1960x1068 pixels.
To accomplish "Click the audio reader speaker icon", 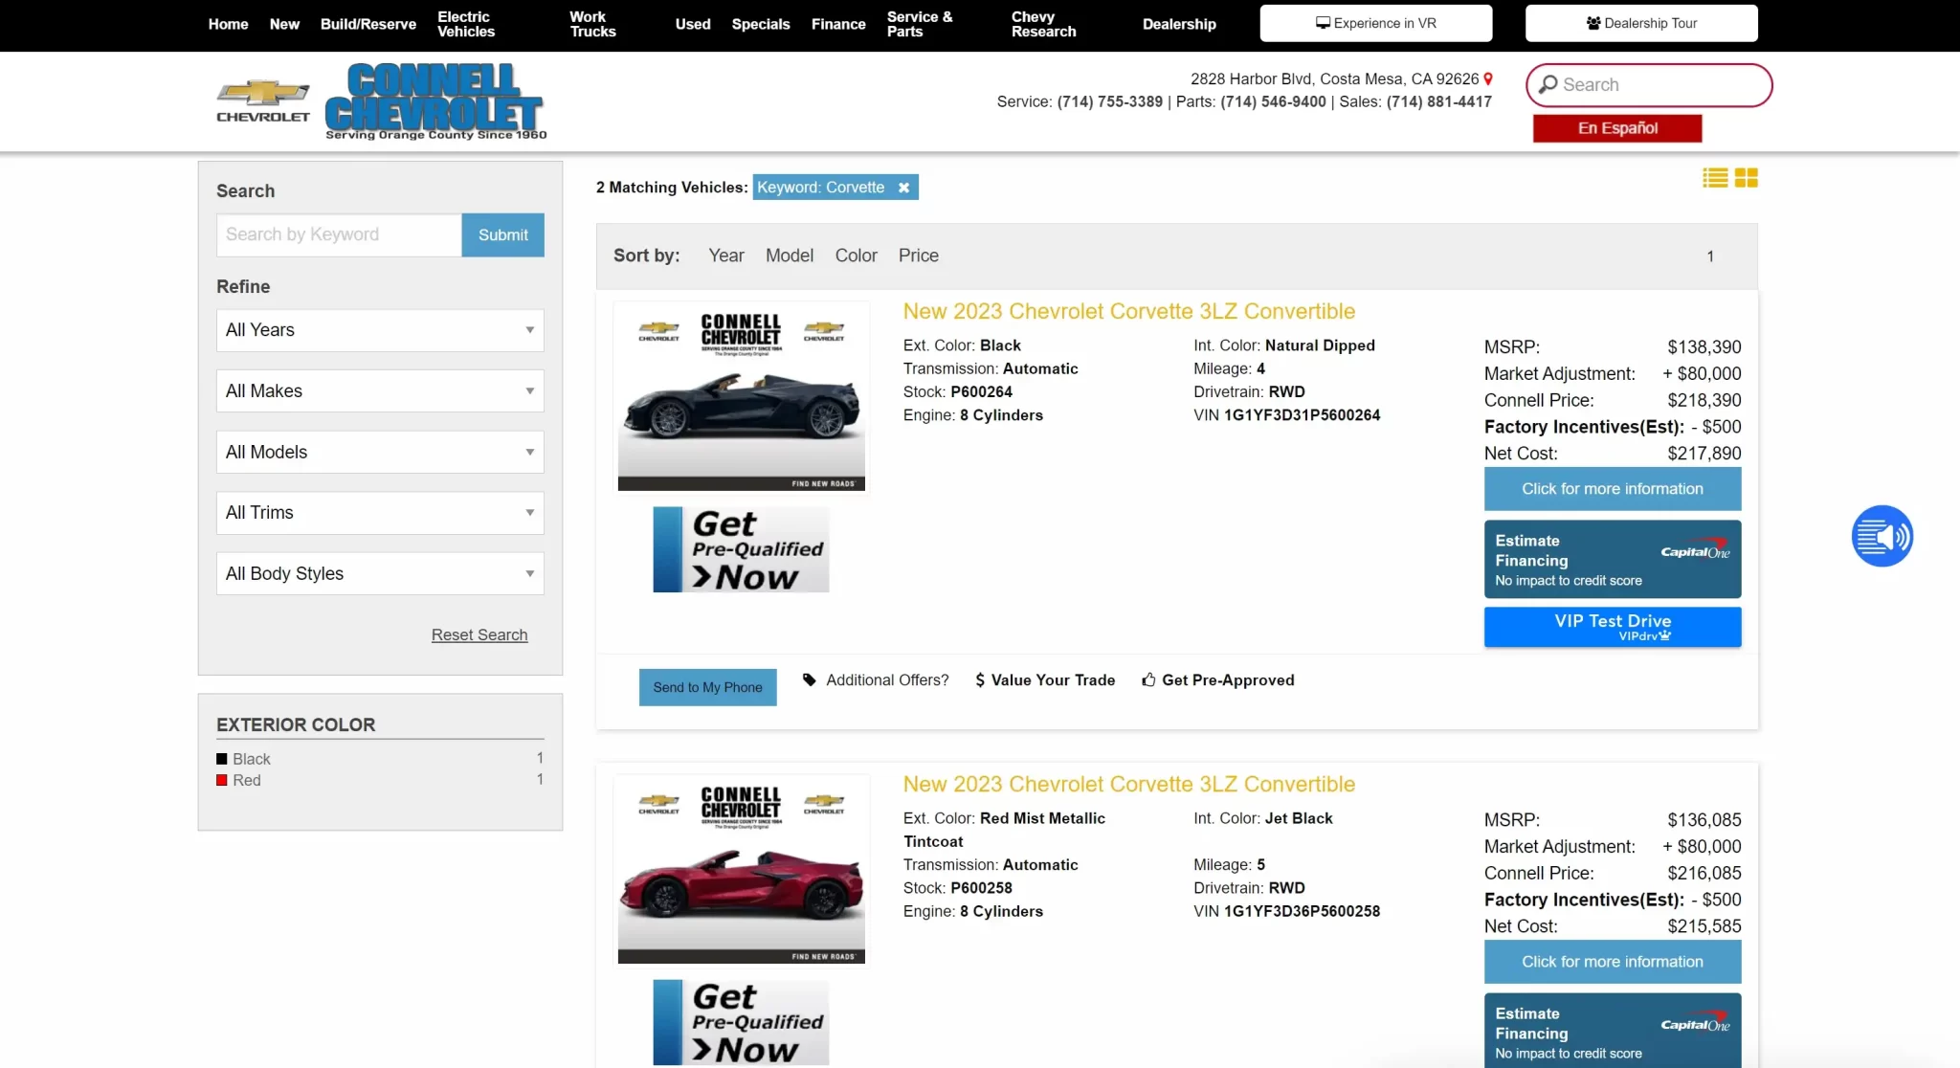I will click(1882, 536).
